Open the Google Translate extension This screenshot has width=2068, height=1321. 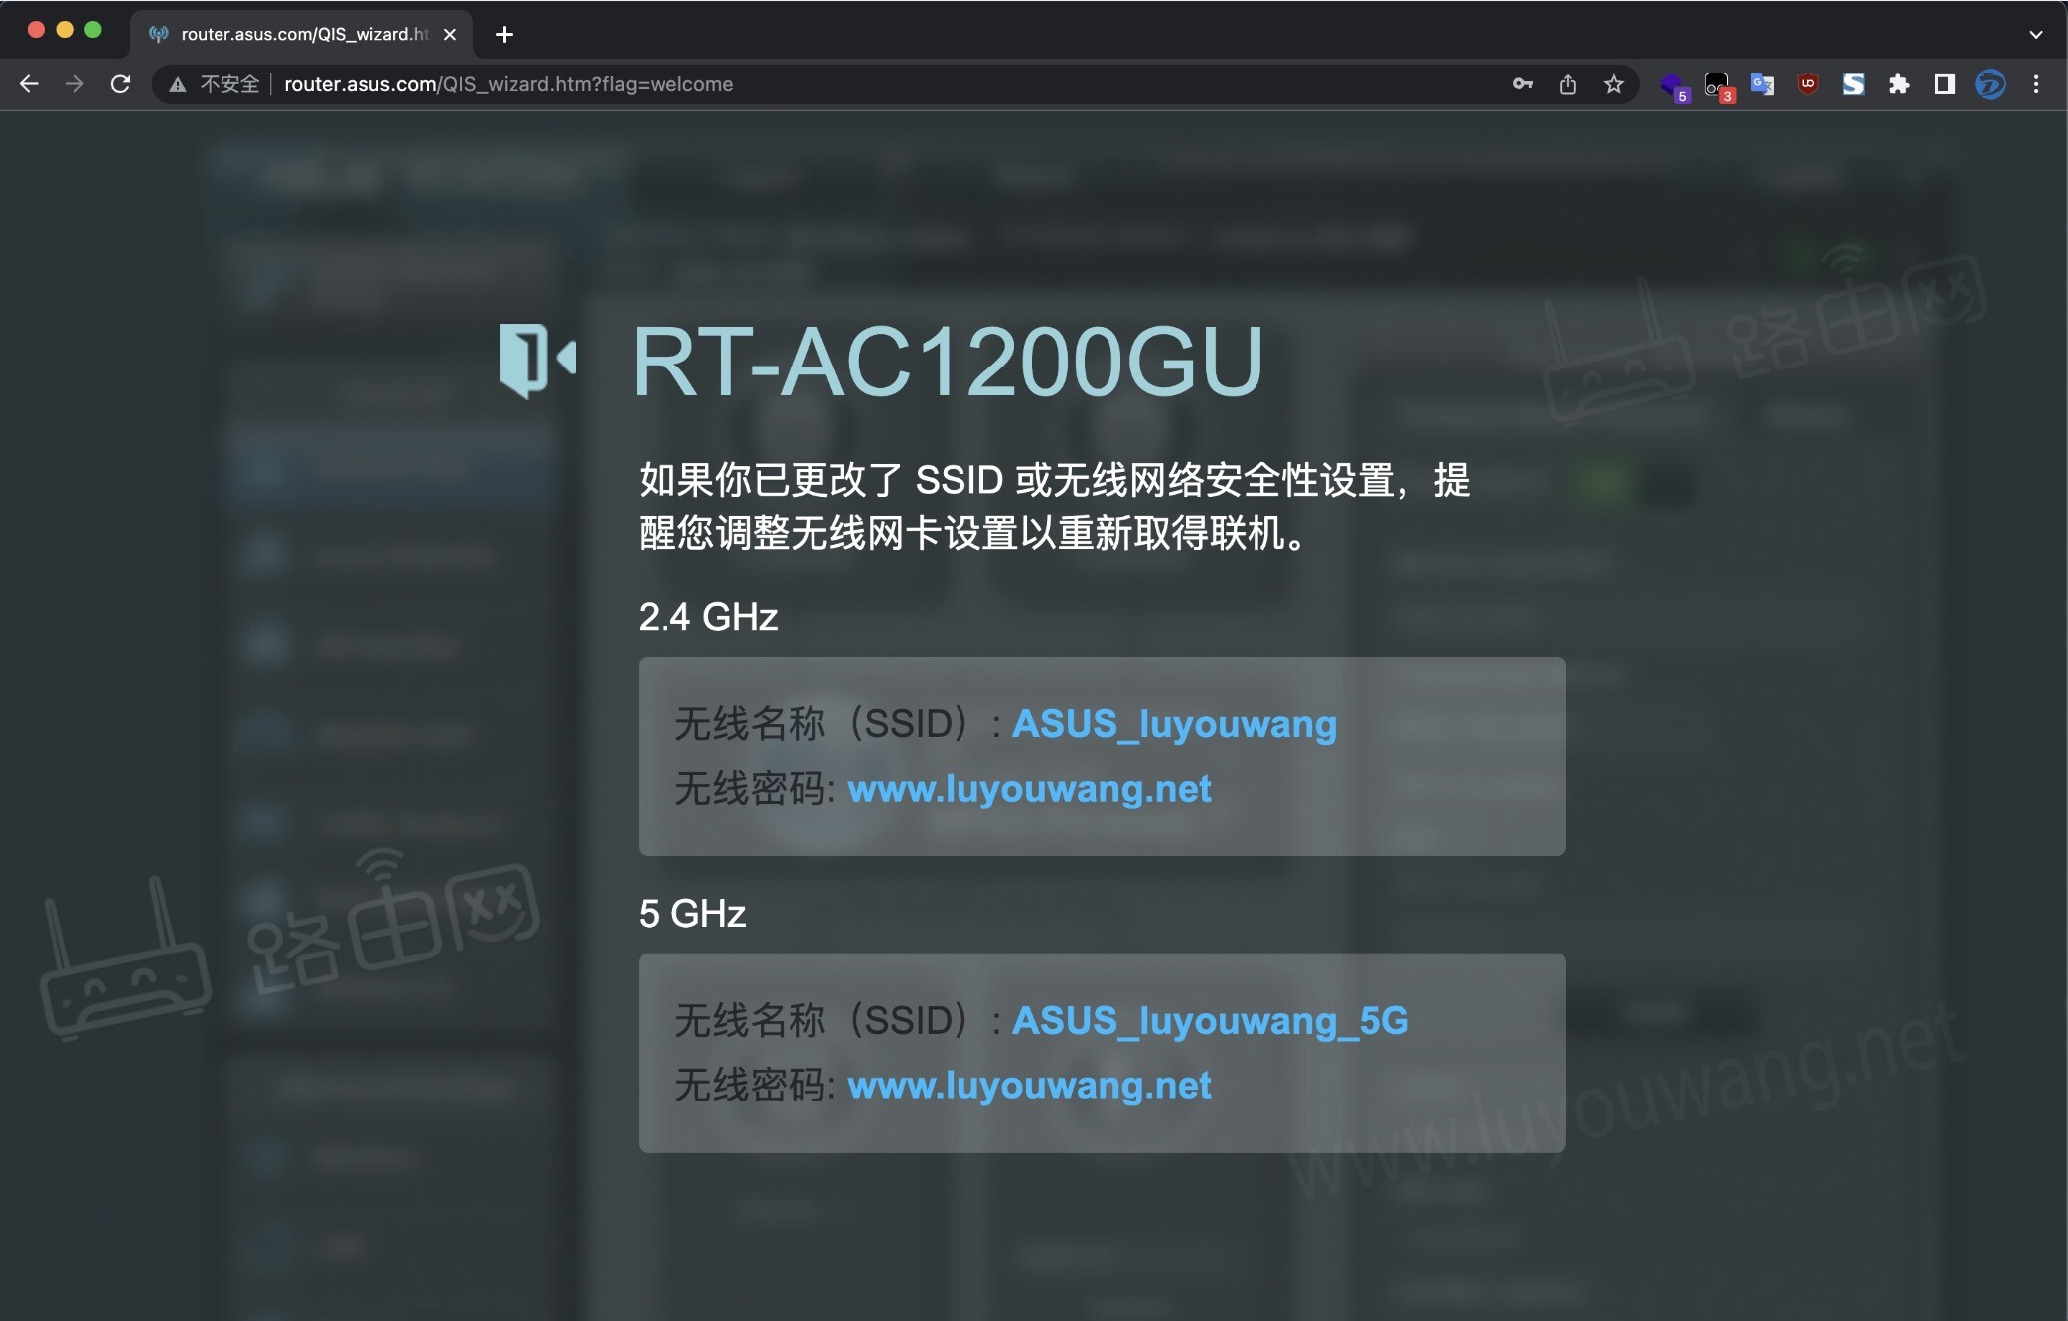point(1763,84)
